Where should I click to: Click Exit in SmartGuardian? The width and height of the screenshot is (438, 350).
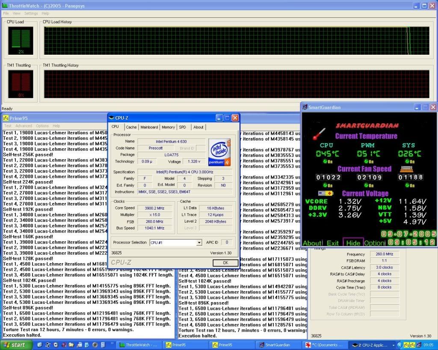[x=332, y=243]
